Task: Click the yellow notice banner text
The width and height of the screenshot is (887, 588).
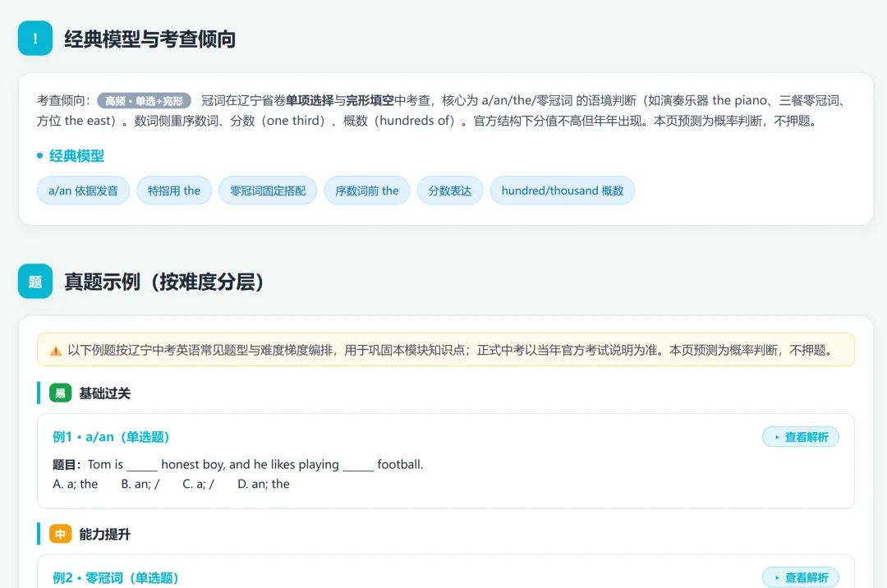Action: tap(452, 351)
